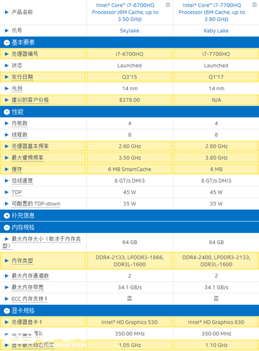The width and height of the screenshot is (259, 351).
Task: Click the arrow beside 发行日期
Action: [7, 77]
